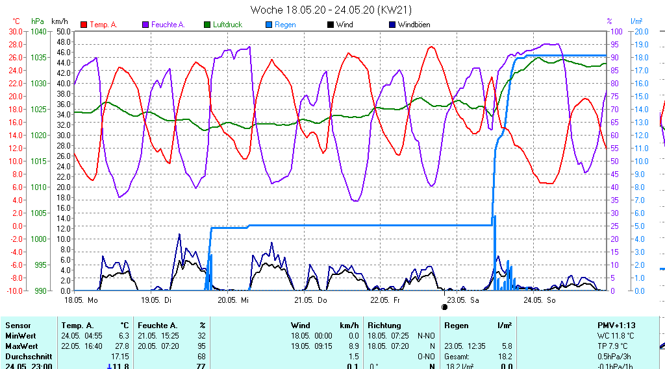Screen dimensions: 665x369
Task: Click the black Wind legend square
Action: pyautogui.click(x=331, y=25)
